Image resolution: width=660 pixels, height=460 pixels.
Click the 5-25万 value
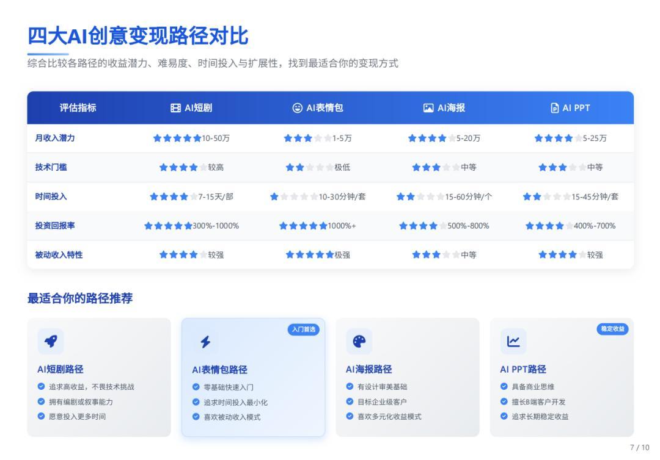[x=595, y=138]
